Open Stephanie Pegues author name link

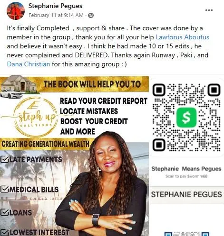click(x=55, y=6)
